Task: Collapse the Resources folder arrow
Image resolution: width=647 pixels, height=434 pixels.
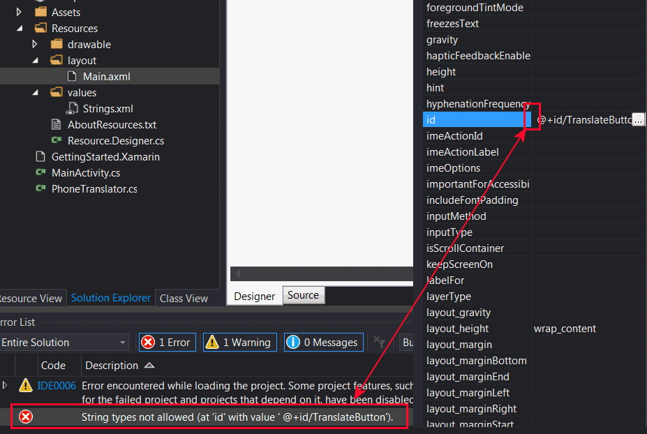Action: click(x=20, y=29)
